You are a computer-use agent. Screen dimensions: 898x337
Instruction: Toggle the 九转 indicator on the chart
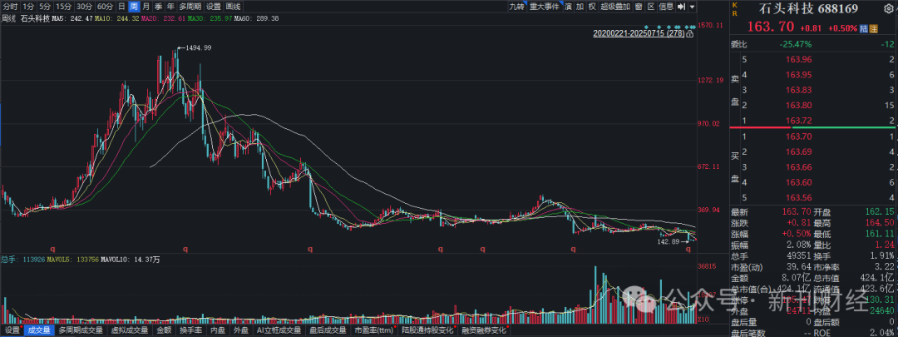pyautogui.click(x=516, y=7)
